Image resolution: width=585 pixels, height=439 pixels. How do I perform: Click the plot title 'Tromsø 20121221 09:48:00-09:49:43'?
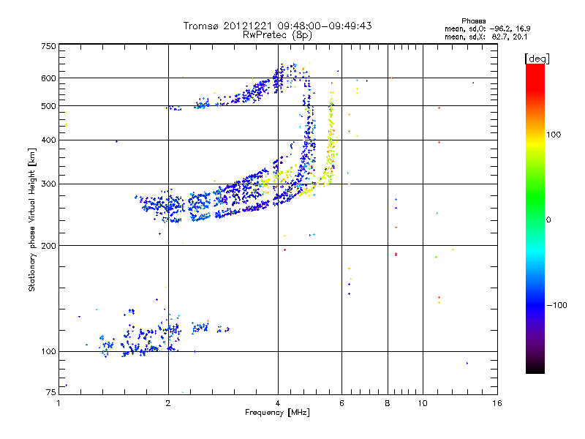click(x=277, y=26)
